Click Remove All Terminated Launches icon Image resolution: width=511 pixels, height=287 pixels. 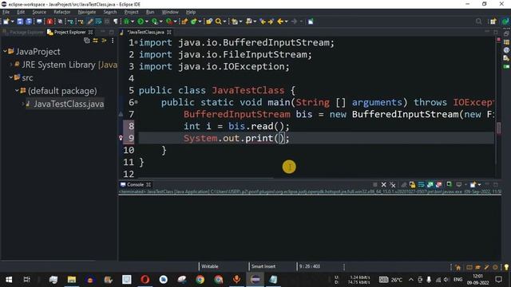(x=393, y=184)
